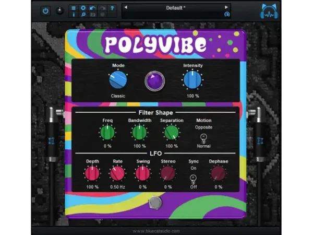Click the Intensity knob
313x235 pixels.
coord(192,80)
